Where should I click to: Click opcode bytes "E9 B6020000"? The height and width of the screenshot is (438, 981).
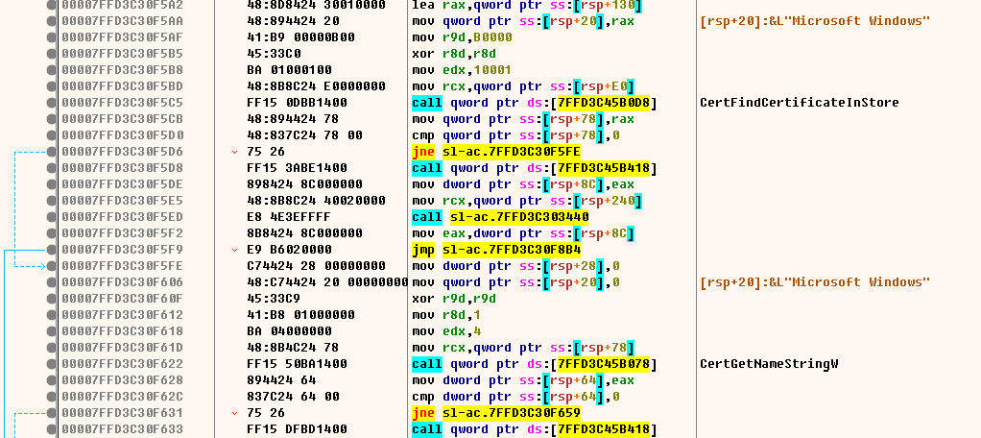pyautogui.click(x=288, y=250)
